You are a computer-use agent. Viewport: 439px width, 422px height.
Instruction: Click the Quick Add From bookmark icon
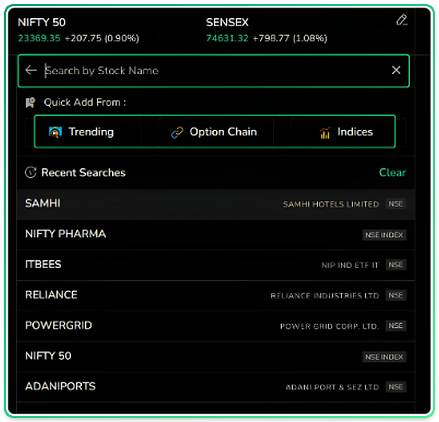click(x=30, y=103)
